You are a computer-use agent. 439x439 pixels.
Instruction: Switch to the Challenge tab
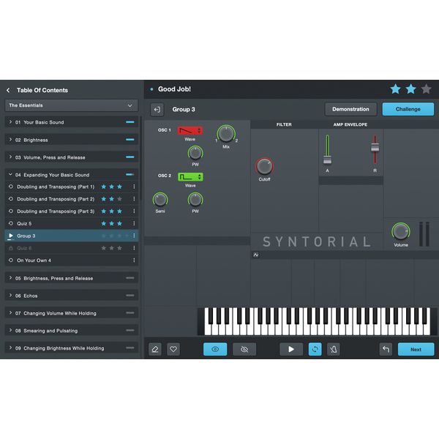[x=408, y=109]
